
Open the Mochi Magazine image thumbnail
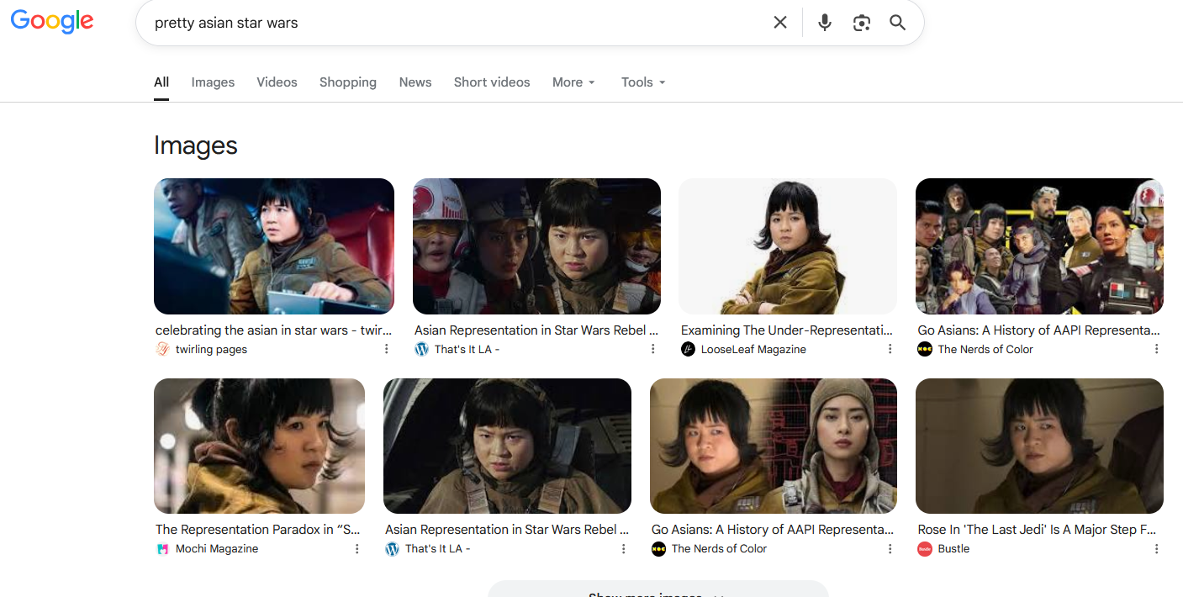pyautogui.click(x=259, y=446)
